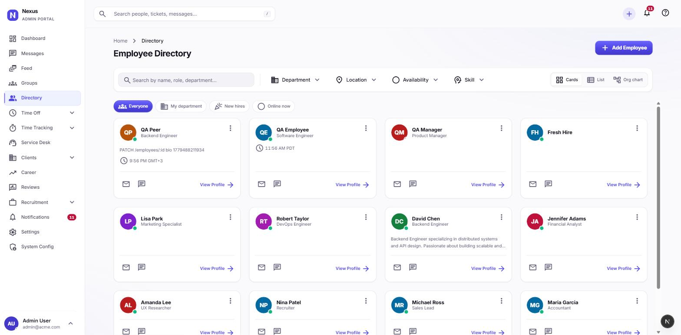Click Lisa Park's LP avatar
Image resolution: width=681 pixels, height=335 pixels.
128,221
